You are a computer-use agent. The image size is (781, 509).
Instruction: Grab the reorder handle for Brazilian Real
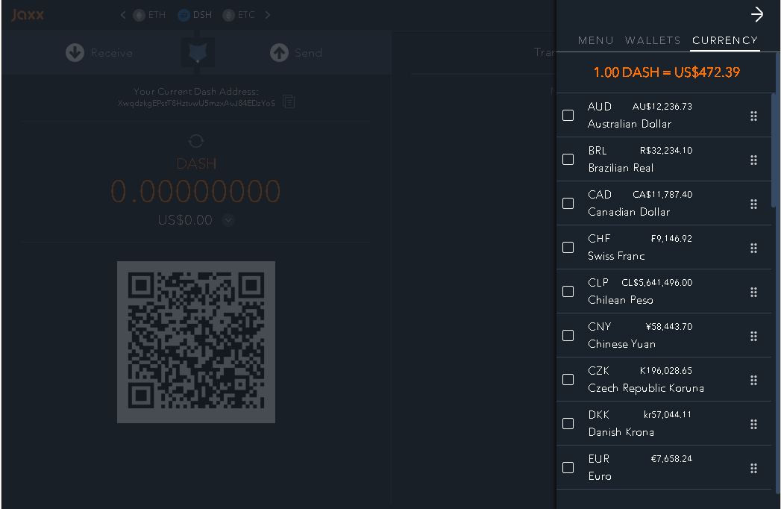[753, 160]
